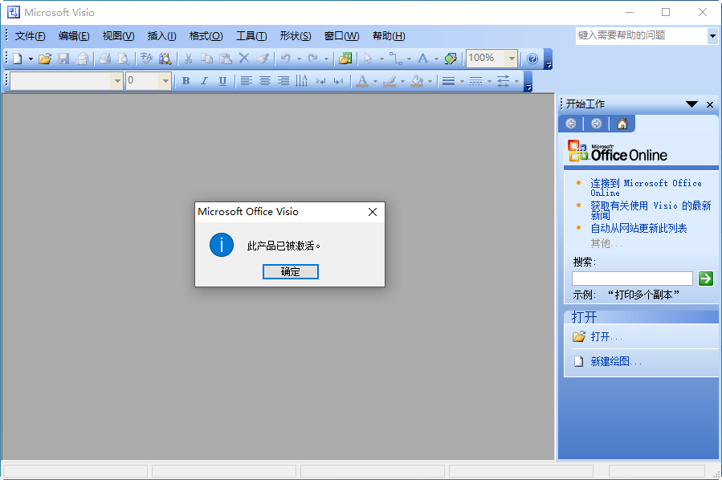Open the 100% zoom dropdown
The image size is (722, 480).
[x=512, y=59]
